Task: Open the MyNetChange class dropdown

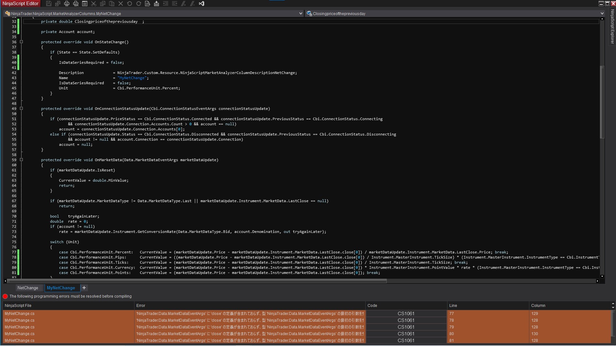Action: click(300, 13)
